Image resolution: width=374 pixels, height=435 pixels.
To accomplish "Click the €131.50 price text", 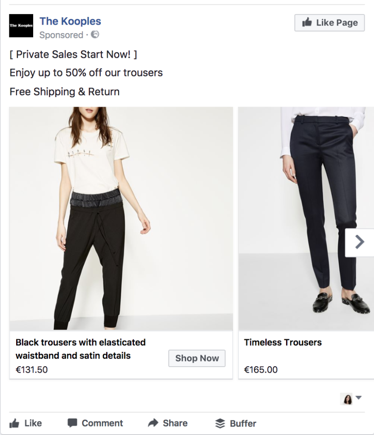I will click(x=32, y=370).
